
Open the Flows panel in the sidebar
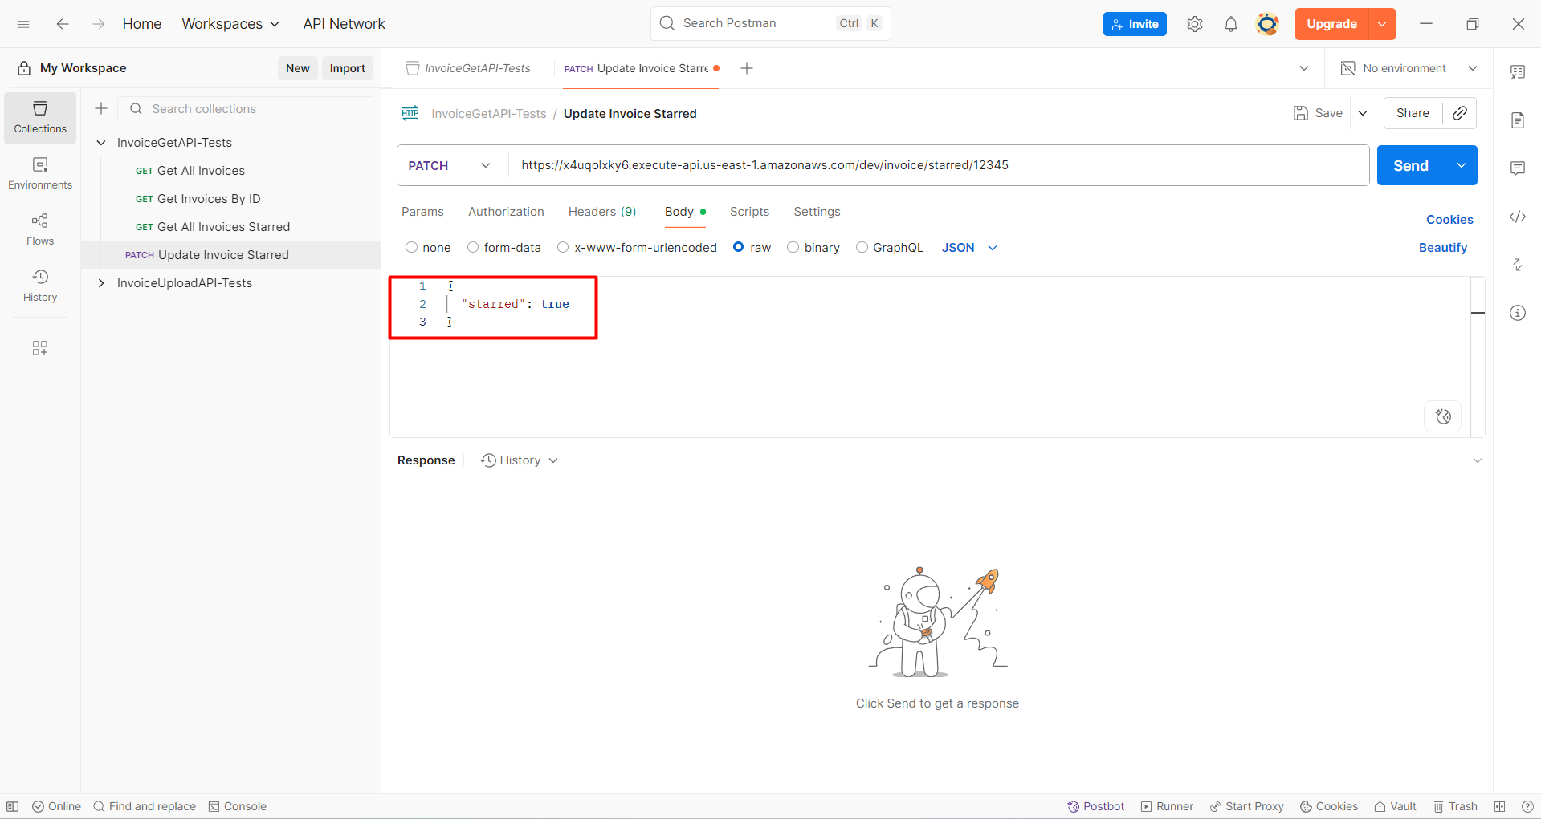39,229
